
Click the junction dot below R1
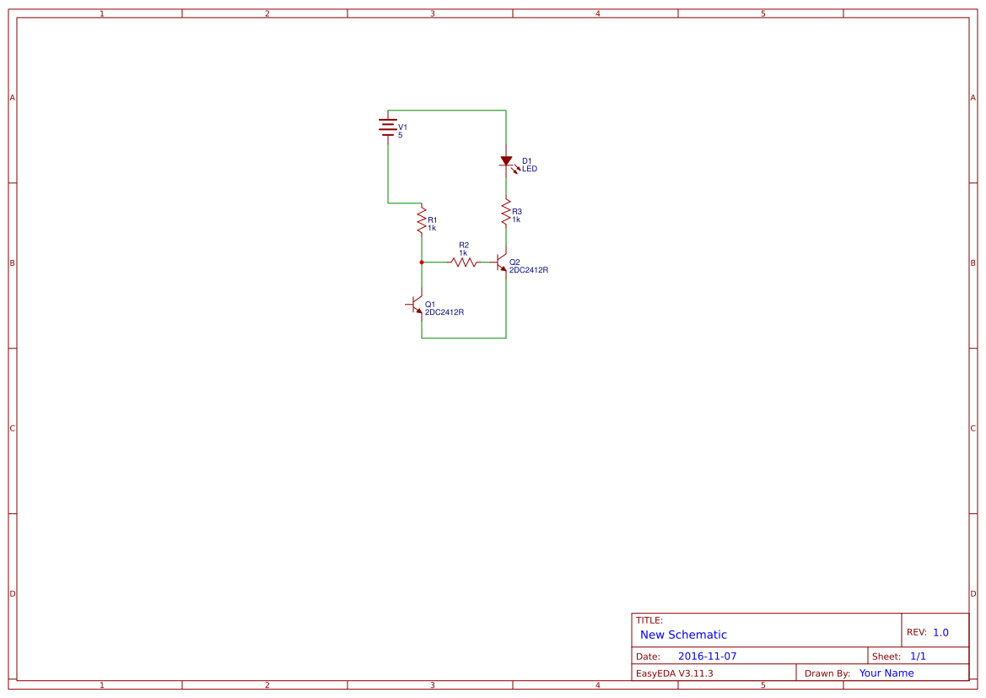pyautogui.click(x=421, y=262)
